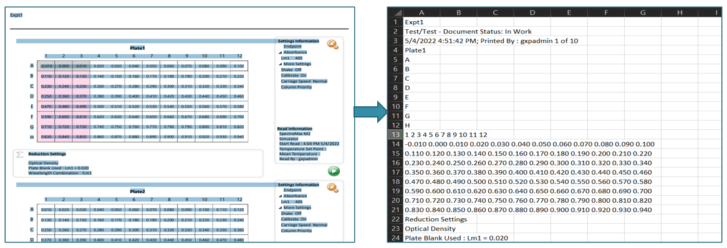Select spreadsheet column A header
Image resolution: width=727 pixels, height=248 pixels.
pyautogui.click(x=421, y=13)
